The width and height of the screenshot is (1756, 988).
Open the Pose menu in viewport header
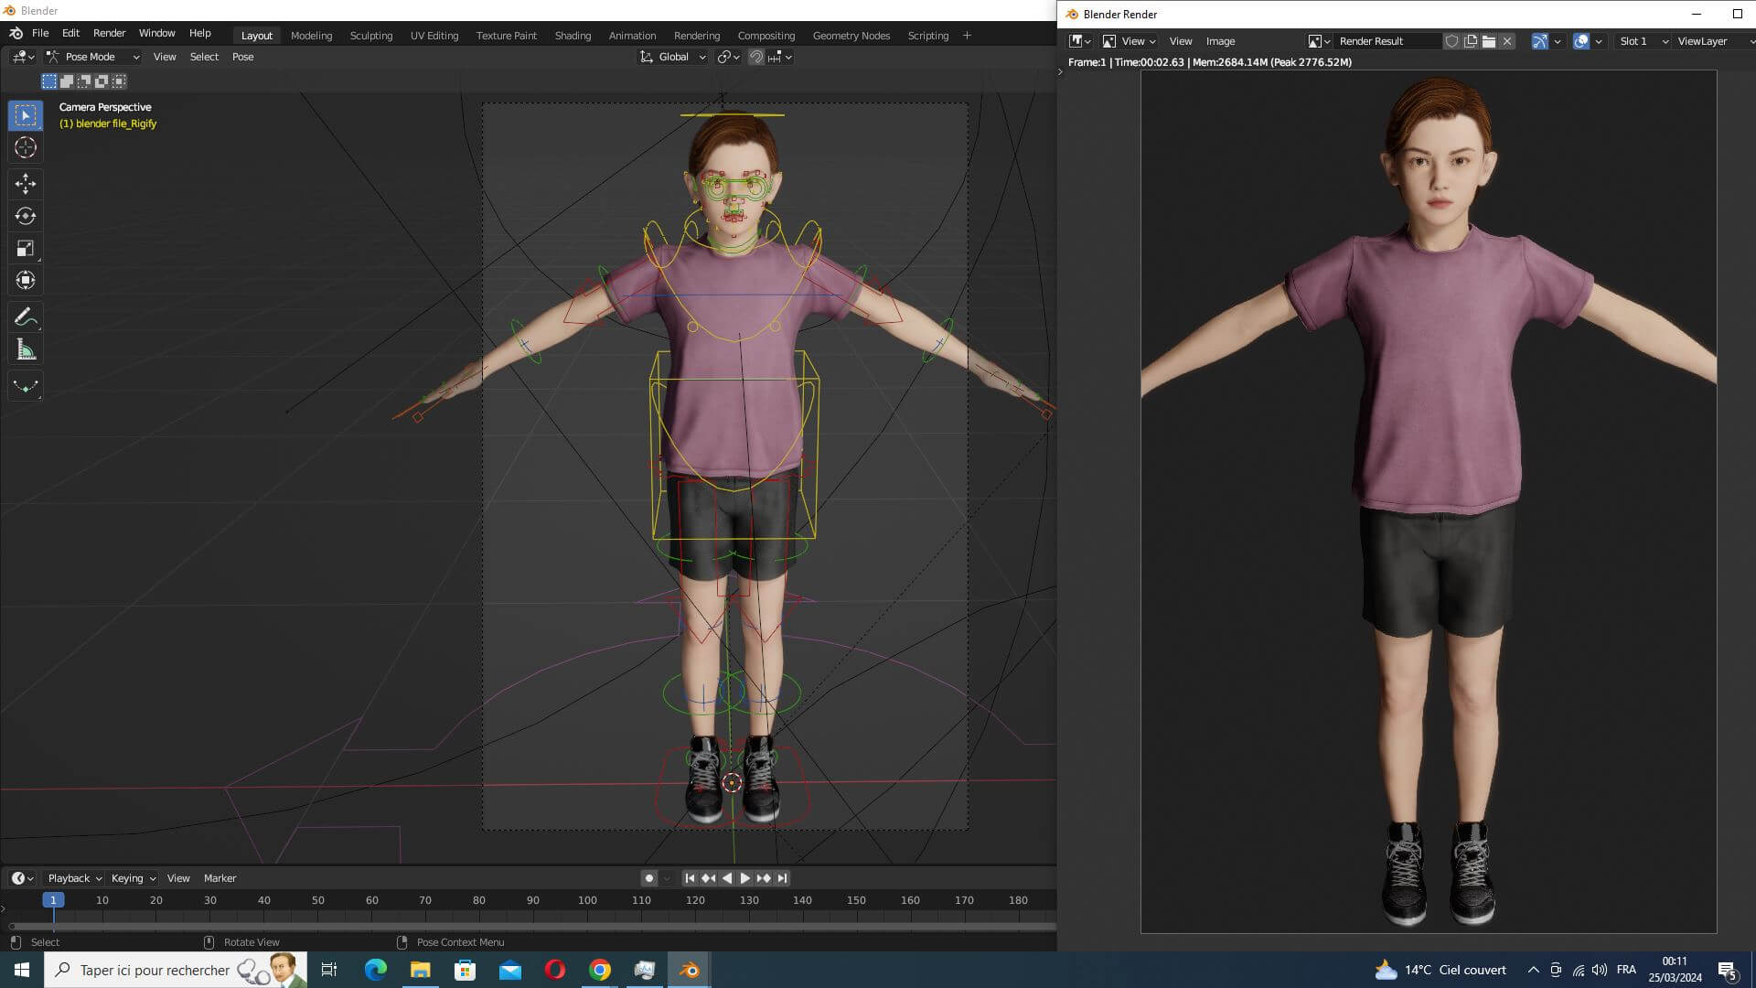[x=242, y=57]
